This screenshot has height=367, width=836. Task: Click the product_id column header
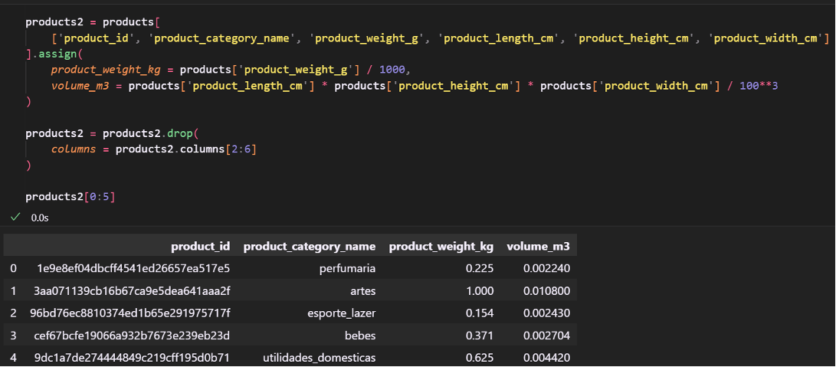click(200, 246)
